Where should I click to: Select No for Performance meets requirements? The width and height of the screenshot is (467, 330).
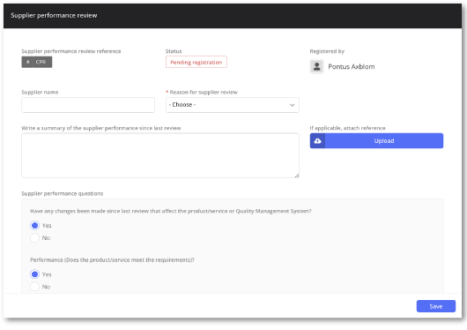click(35, 287)
